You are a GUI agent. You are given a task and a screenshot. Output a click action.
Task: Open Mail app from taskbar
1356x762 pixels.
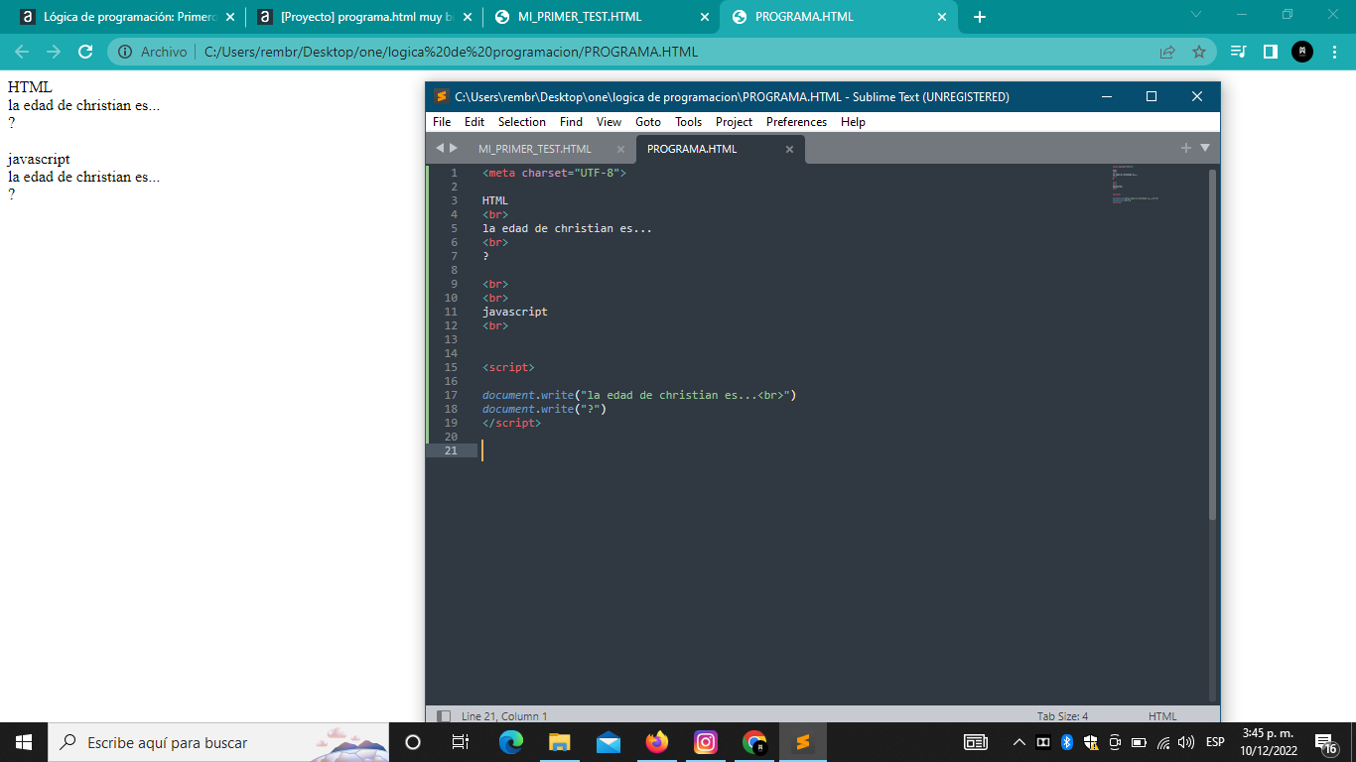click(609, 742)
